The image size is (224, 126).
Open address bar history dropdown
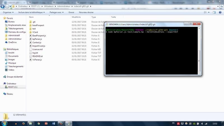(x=218, y=6)
